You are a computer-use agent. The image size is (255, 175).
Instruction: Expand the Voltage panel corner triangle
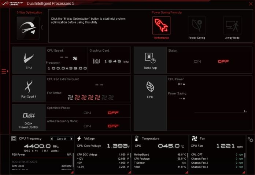[x=130, y=172]
